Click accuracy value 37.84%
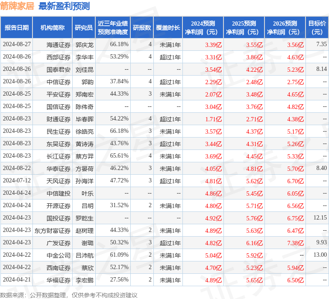 point(119,82)
